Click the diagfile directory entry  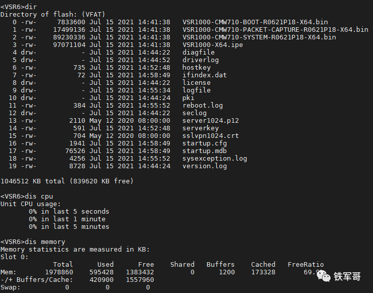click(199, 53)
